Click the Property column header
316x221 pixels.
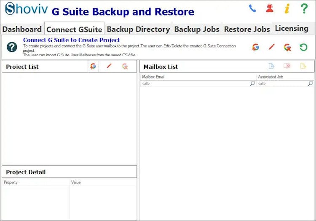tap(36, 182)
